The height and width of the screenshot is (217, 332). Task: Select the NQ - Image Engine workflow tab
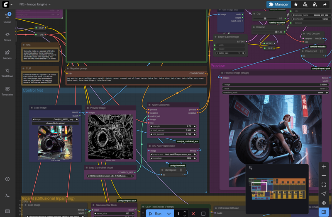pyautogui.click(x=34, y=5)
